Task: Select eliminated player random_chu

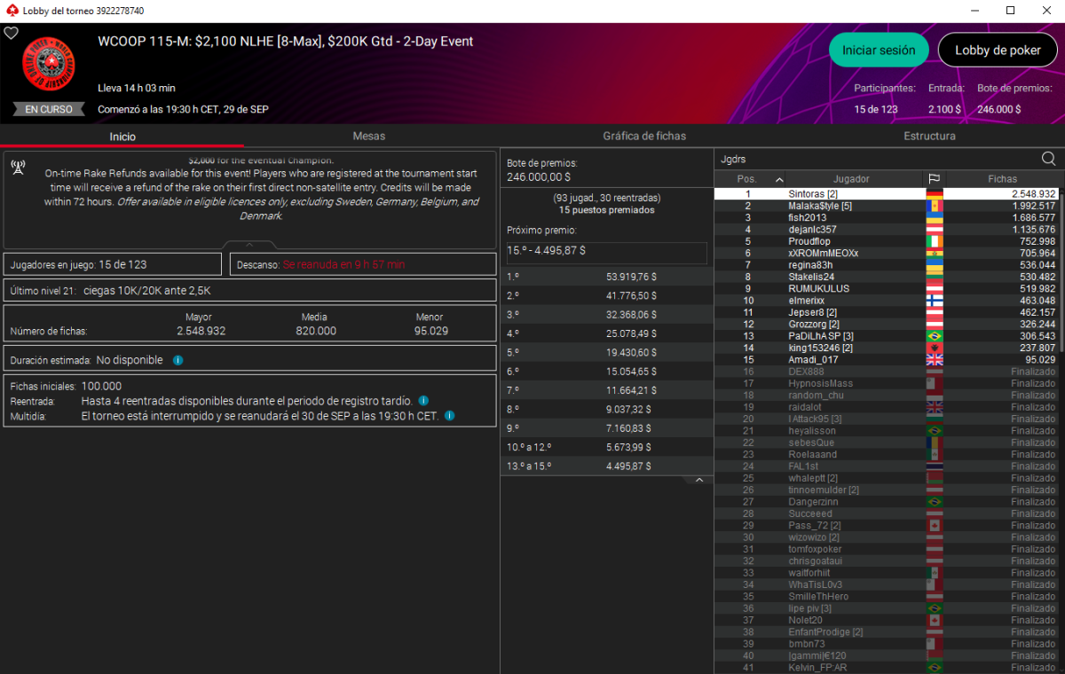Action: pos(887,396)
